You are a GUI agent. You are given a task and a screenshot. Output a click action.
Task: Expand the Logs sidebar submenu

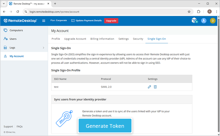pos(43,48)
